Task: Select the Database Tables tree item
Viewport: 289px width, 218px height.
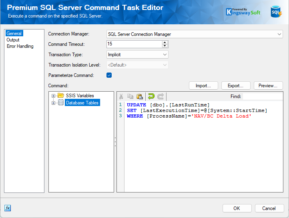Action: [x=82, y=102]
